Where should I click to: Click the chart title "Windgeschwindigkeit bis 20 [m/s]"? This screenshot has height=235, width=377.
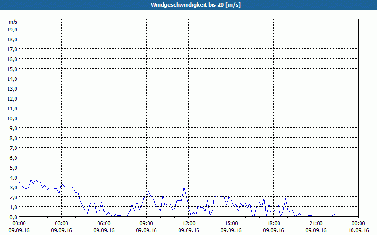tap(196, 5)
